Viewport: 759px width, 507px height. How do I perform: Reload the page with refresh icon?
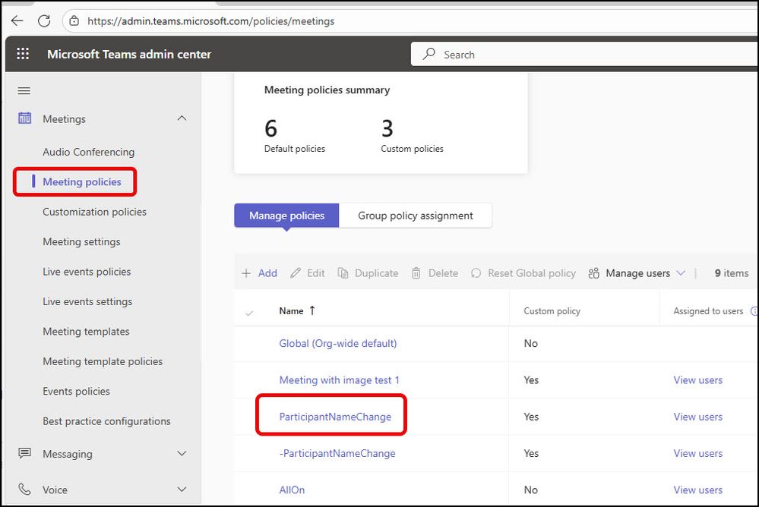click(x=44, y=20)
